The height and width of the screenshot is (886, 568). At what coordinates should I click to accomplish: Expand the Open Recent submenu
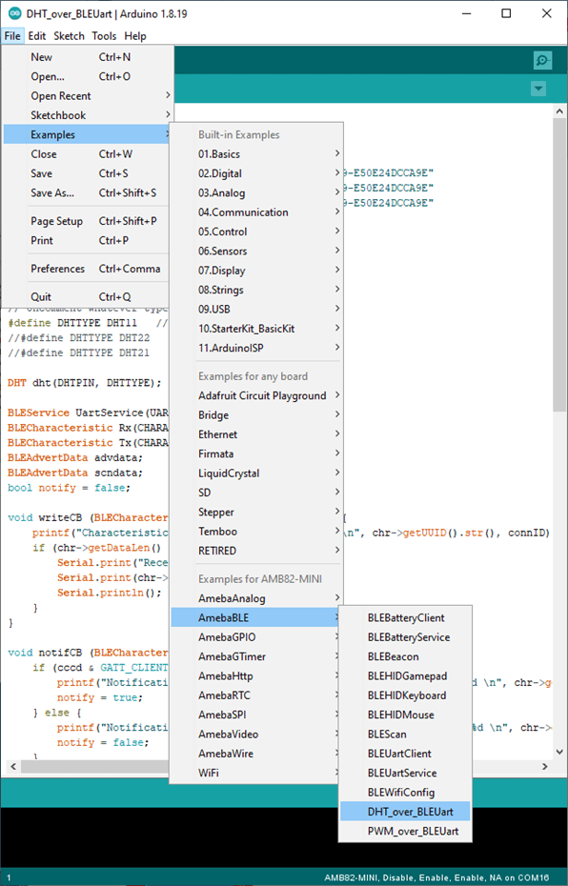point(86,95)
